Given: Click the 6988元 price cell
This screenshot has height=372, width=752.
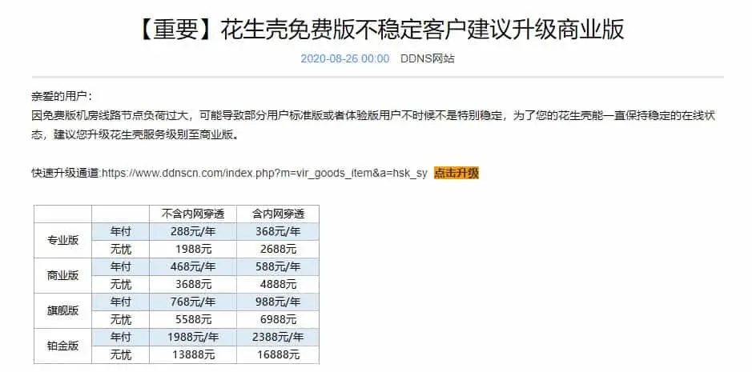Looking at the screenshot, I should 278,319.
